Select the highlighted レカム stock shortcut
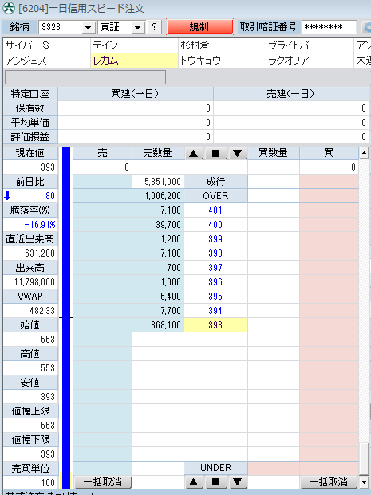The image size is (371, 495). (134, 61)
